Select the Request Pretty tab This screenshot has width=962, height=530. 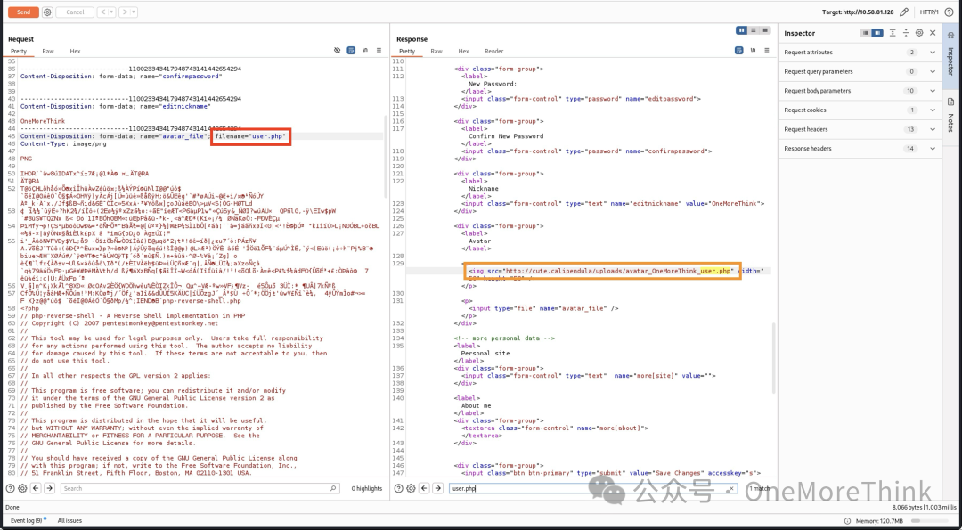(x=19, y=52)
